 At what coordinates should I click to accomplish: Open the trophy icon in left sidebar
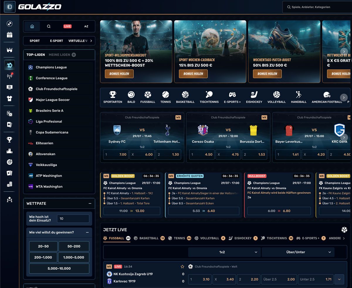click(10, 140)
